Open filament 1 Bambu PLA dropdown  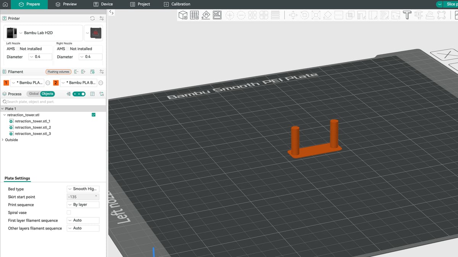[27, 83]
